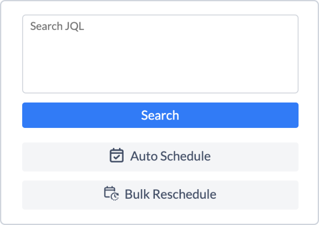Click the 'Bulk Reschedule' label text
Screen dimensions: 319x225
(x=170, y=194)
